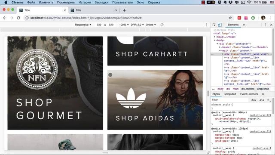The width and height of the screenshot is (275, 155).
Task: Click the green circle extension icon
Action: click(253, 18)
